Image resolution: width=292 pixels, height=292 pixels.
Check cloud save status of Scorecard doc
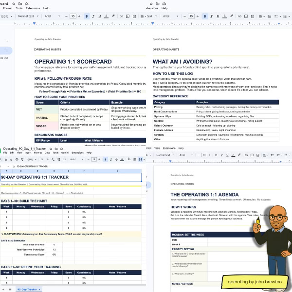[x=27, y=4]
